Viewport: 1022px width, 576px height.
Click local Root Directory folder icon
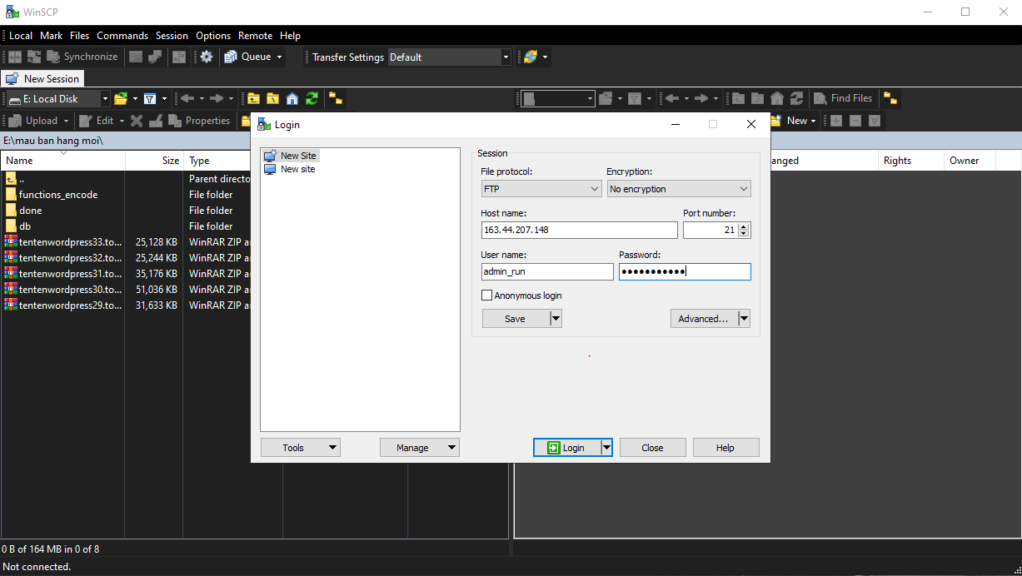pyautogui.click(x=272, y=98)
